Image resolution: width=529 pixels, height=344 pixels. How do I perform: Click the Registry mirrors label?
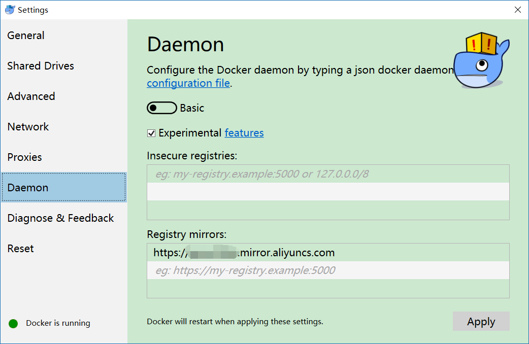(186, 234)
